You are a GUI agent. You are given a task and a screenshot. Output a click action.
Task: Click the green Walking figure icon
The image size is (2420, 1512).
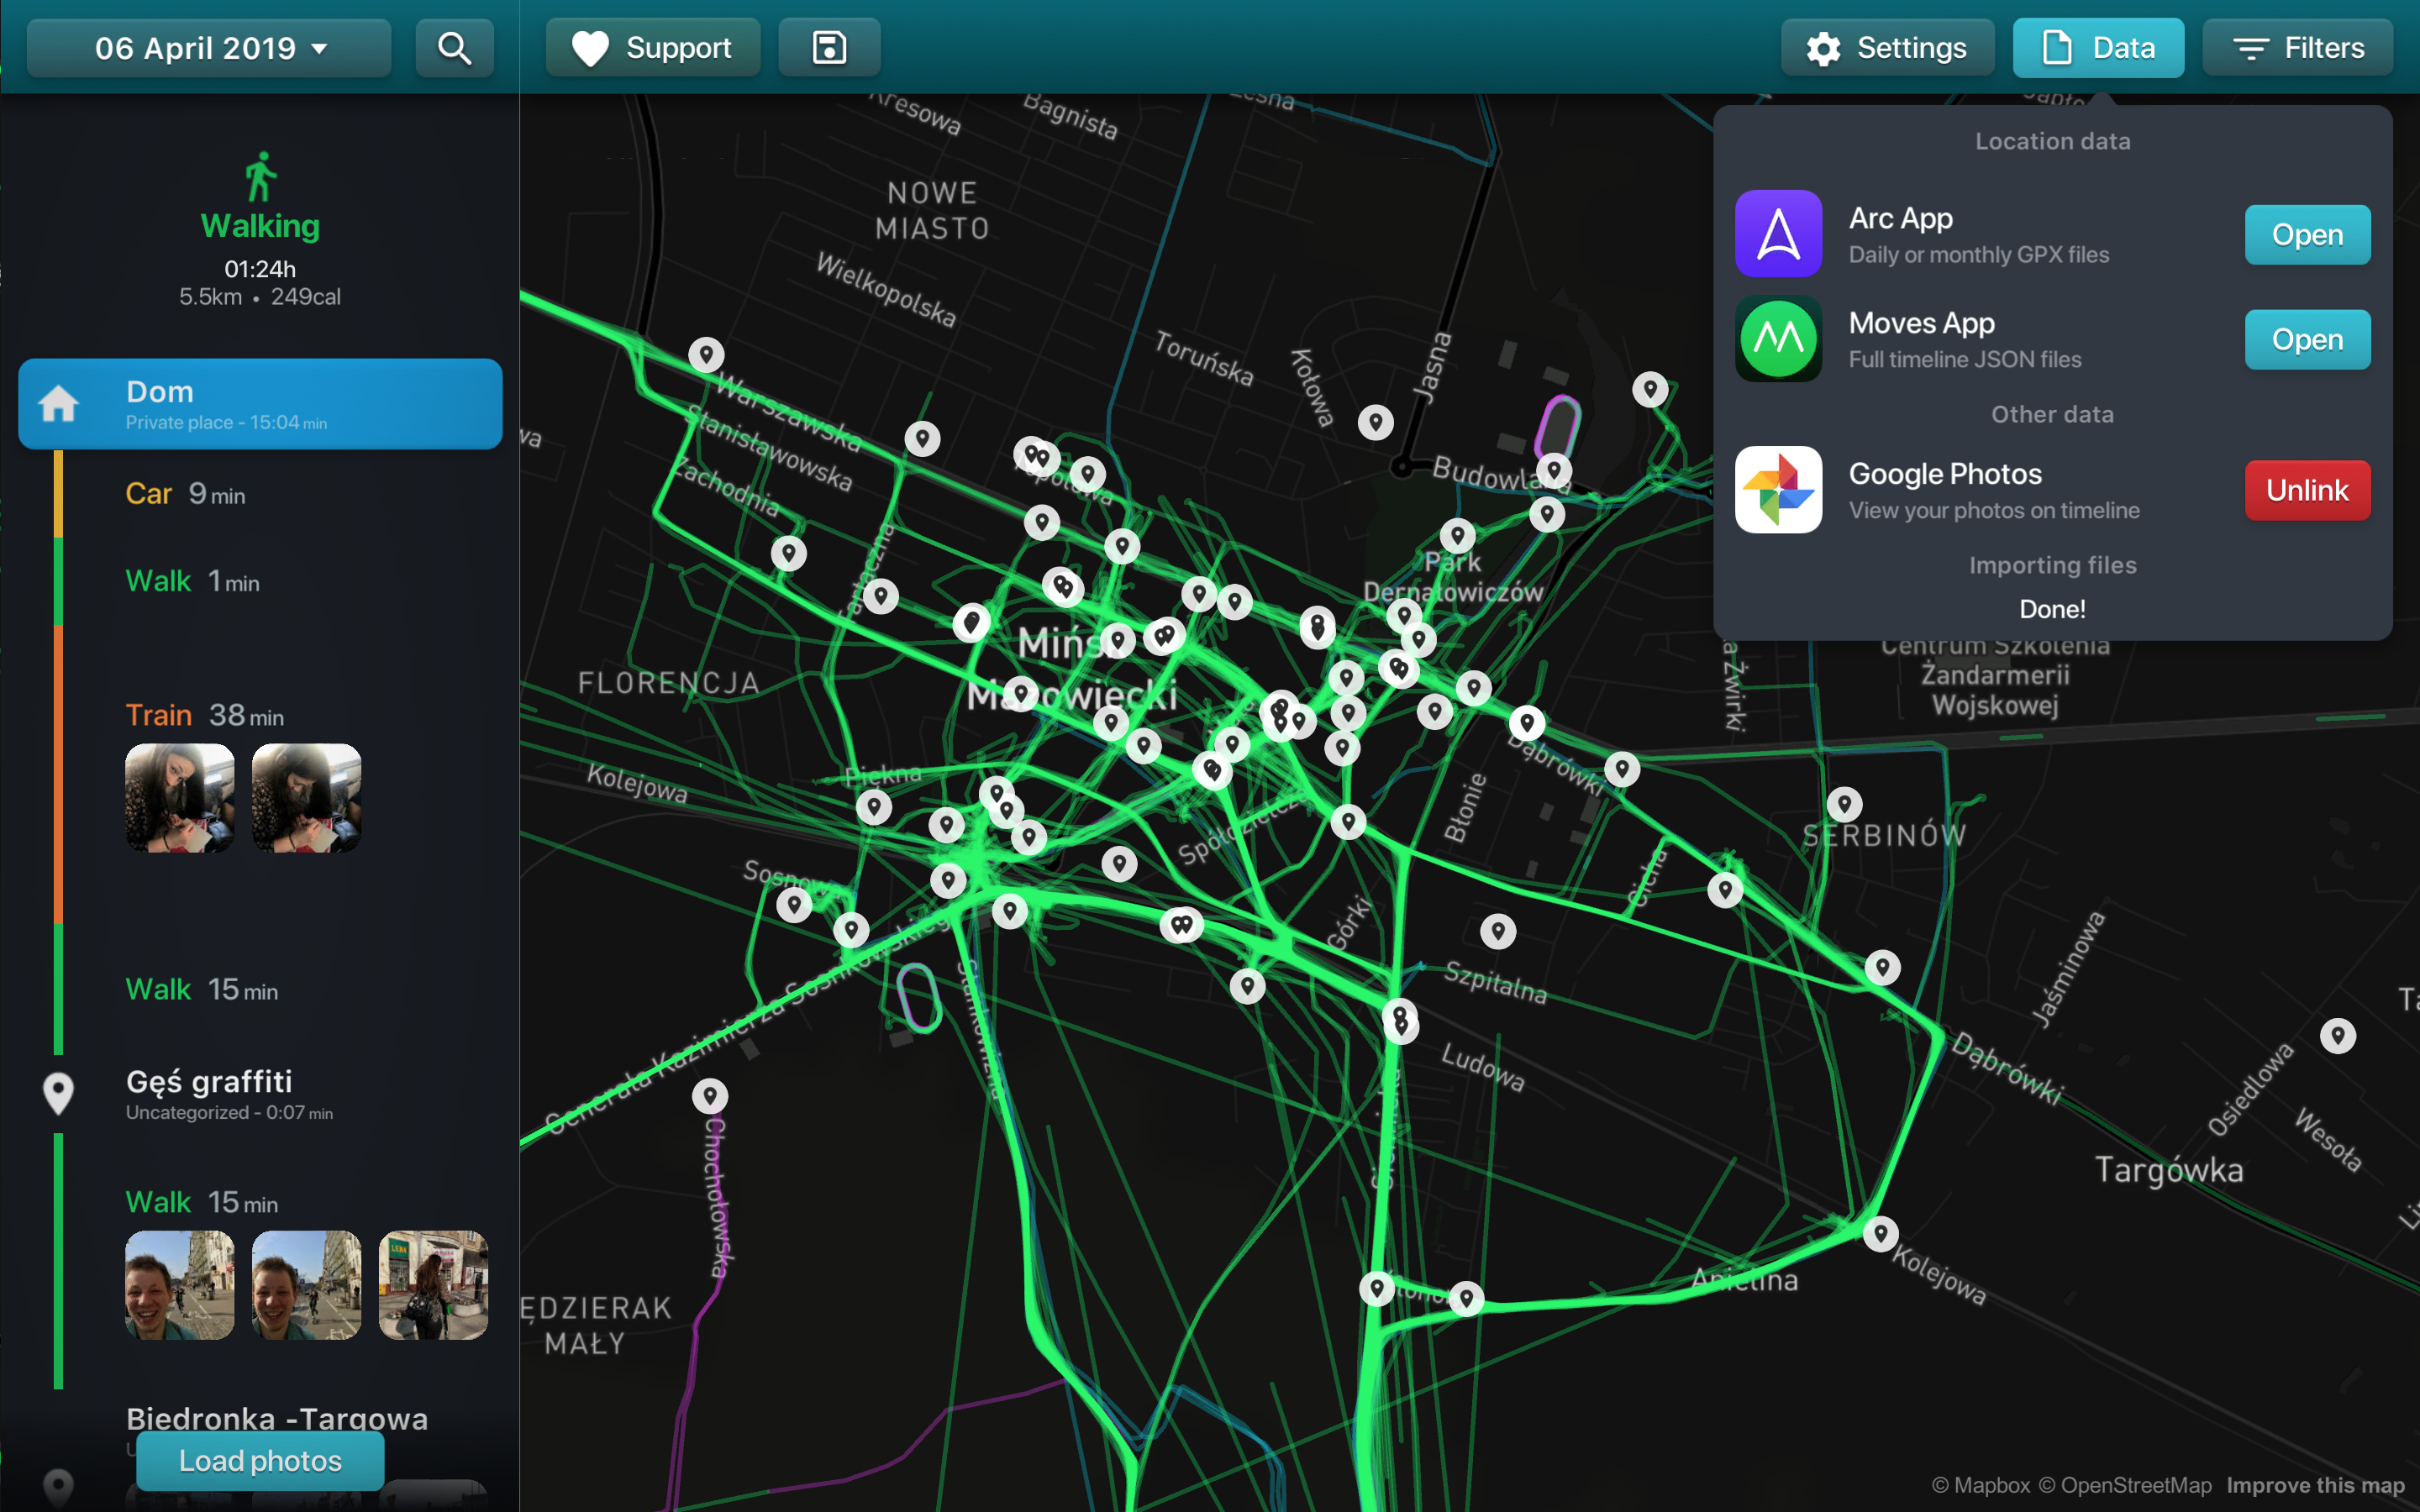click(x=260, y=177)
